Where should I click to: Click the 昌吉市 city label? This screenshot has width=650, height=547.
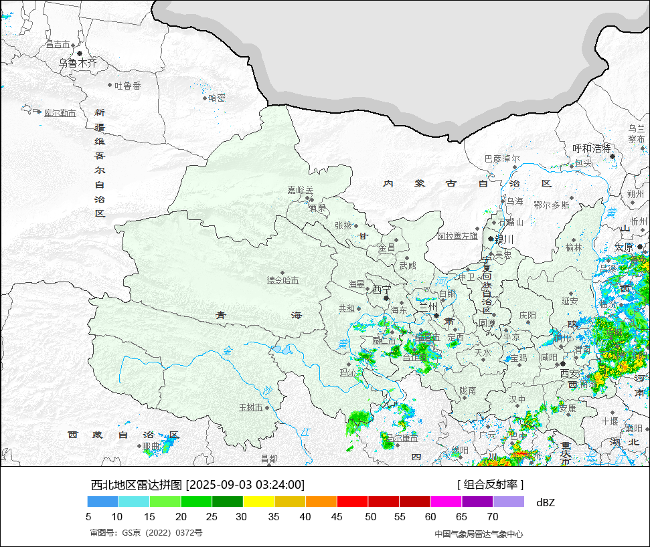point(58,44)
